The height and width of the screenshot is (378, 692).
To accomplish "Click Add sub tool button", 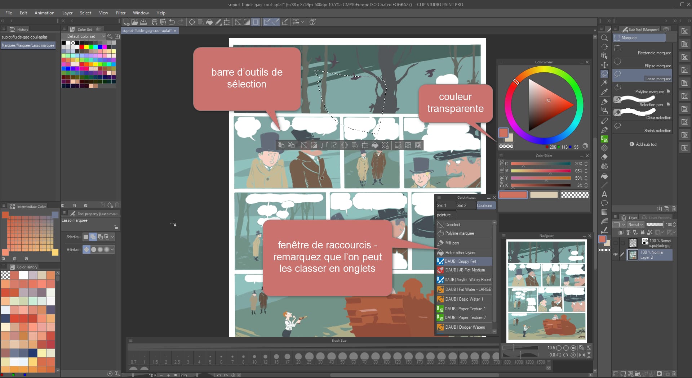I will [x=643, y=144].
